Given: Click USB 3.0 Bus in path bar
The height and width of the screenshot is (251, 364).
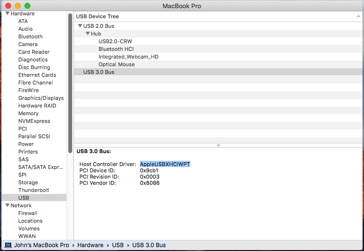Looking at the screenshot, I should click(x=149, y=245).
